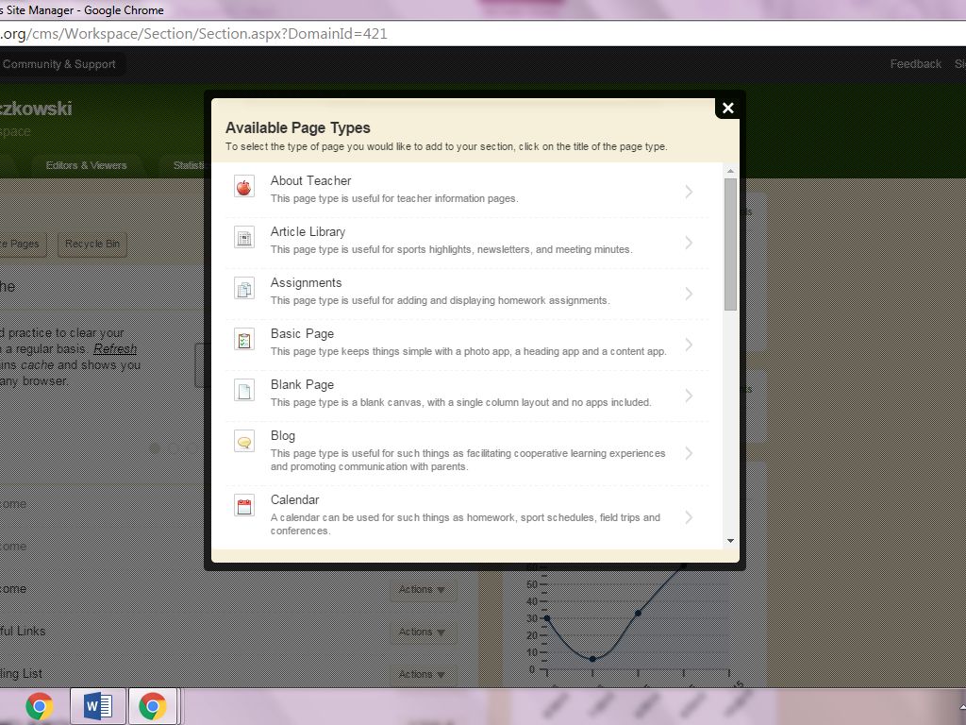Image resolution: width=966 pixels, height=725 pixels.
Task: Click the Article Library newspaper icon
Action: (x=244, y=238)
